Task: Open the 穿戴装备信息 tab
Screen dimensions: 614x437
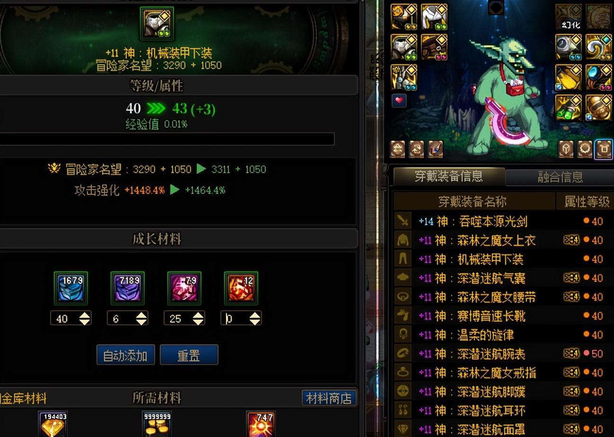Action: tap(449, 176)
